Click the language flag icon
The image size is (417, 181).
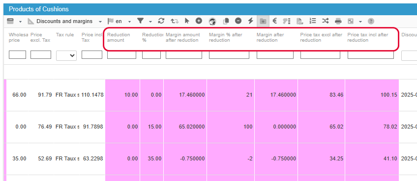[110, 21]
